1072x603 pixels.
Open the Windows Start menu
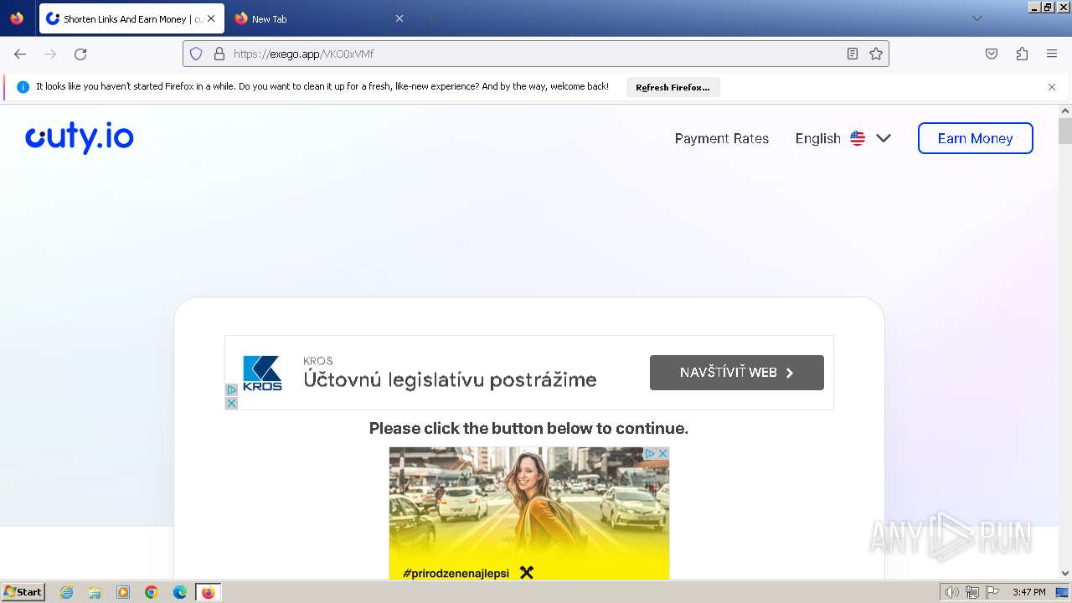pyautogui.click(x=23, y=591)
